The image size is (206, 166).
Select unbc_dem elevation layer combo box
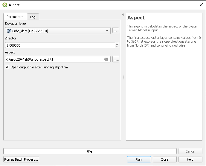[x=58, y=31]
